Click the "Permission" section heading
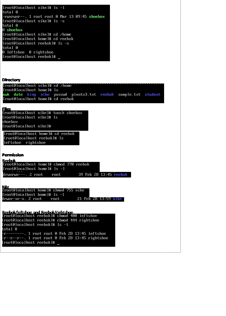The height and width of the screenshot is (316, 226). (13, 155)
